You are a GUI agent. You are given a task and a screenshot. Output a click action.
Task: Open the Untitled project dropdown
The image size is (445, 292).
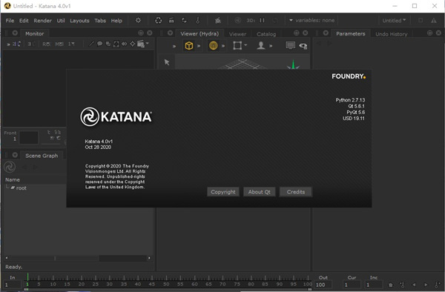tap(394, 21)
